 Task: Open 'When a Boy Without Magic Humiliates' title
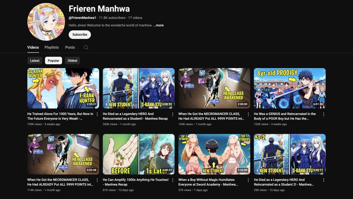[208, 182]
